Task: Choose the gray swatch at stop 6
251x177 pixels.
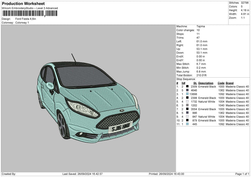Action: point(187,105)
